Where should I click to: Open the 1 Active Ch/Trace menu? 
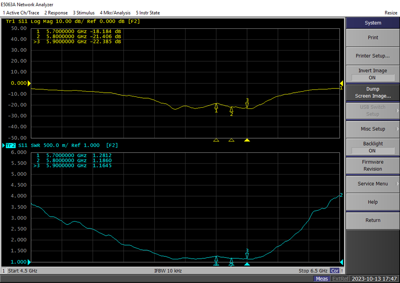pos(21,13)
